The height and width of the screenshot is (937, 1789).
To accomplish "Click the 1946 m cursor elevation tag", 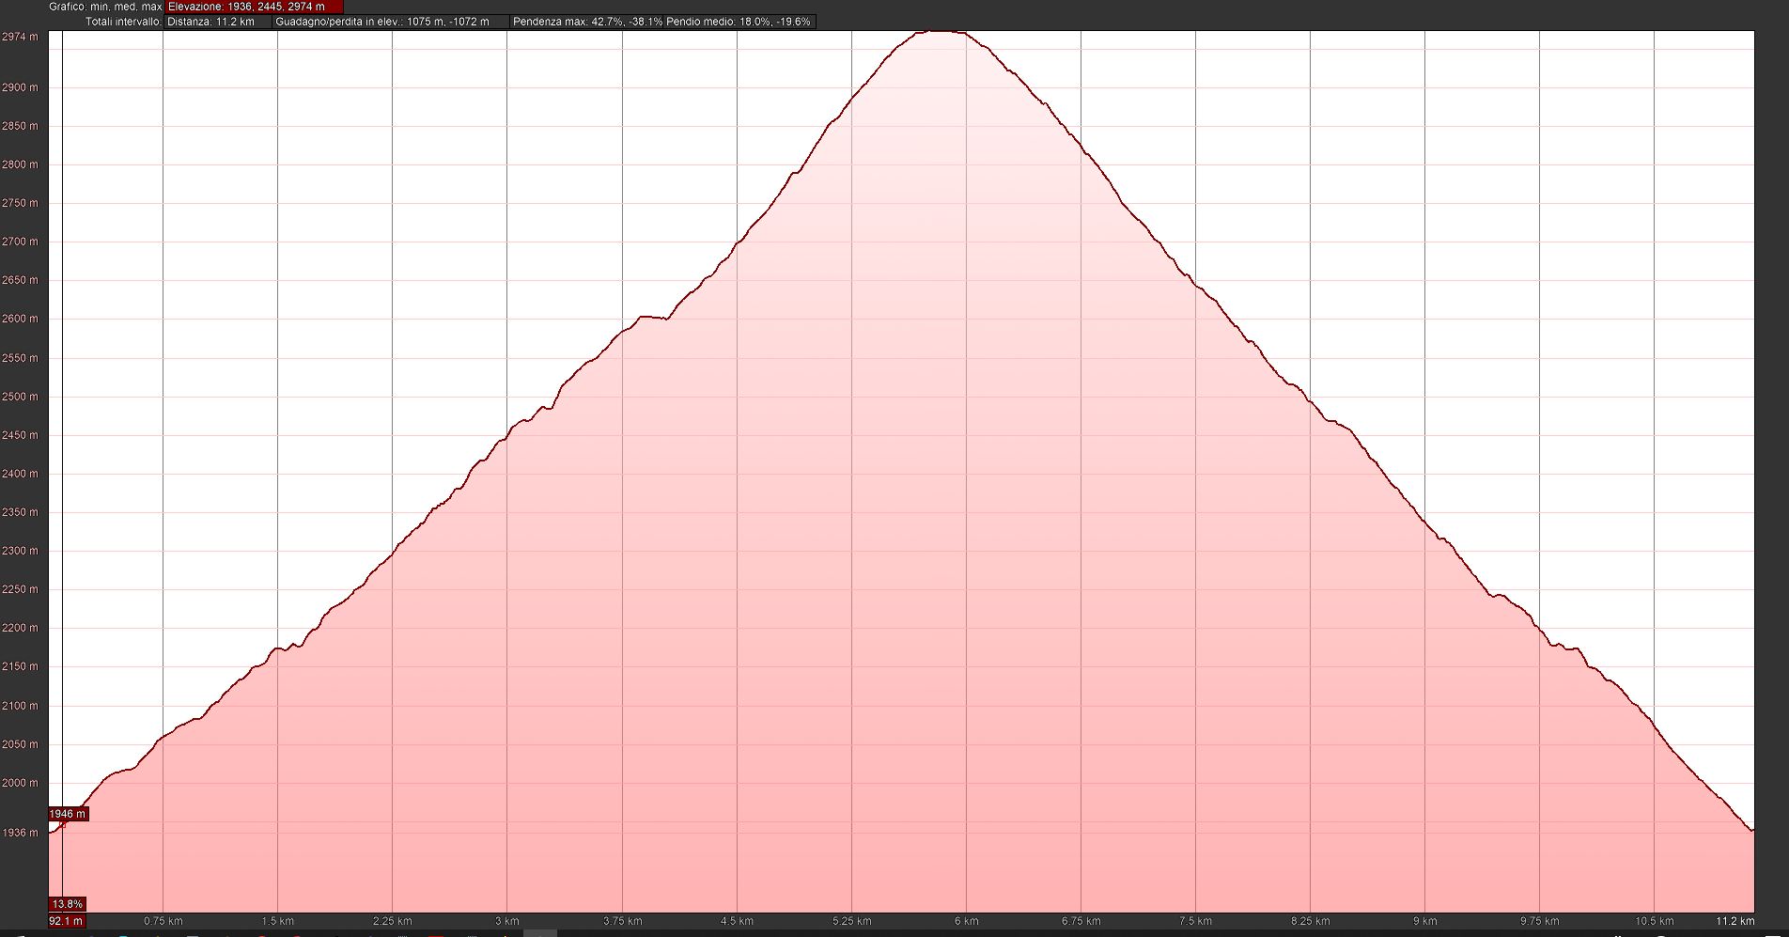I will coord(68,814).
